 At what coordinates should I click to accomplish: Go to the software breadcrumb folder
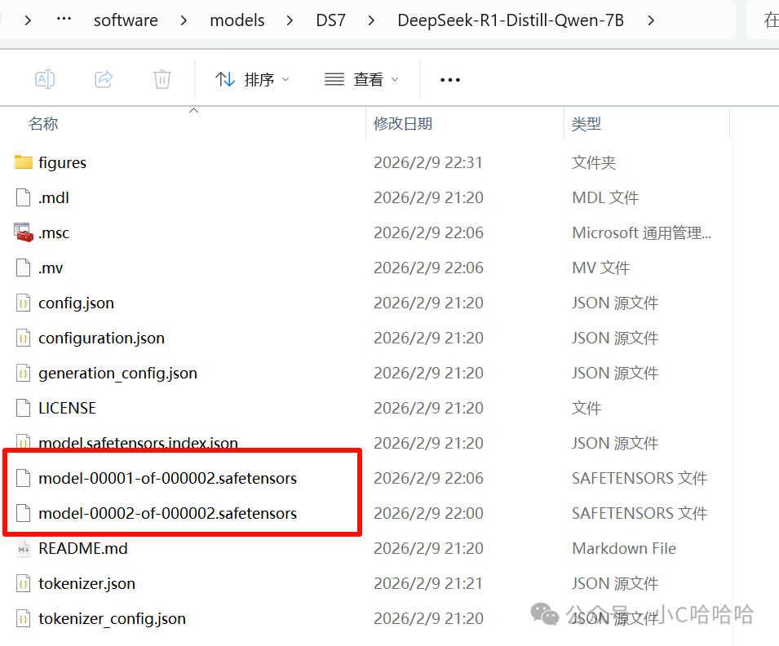point(126,20)
